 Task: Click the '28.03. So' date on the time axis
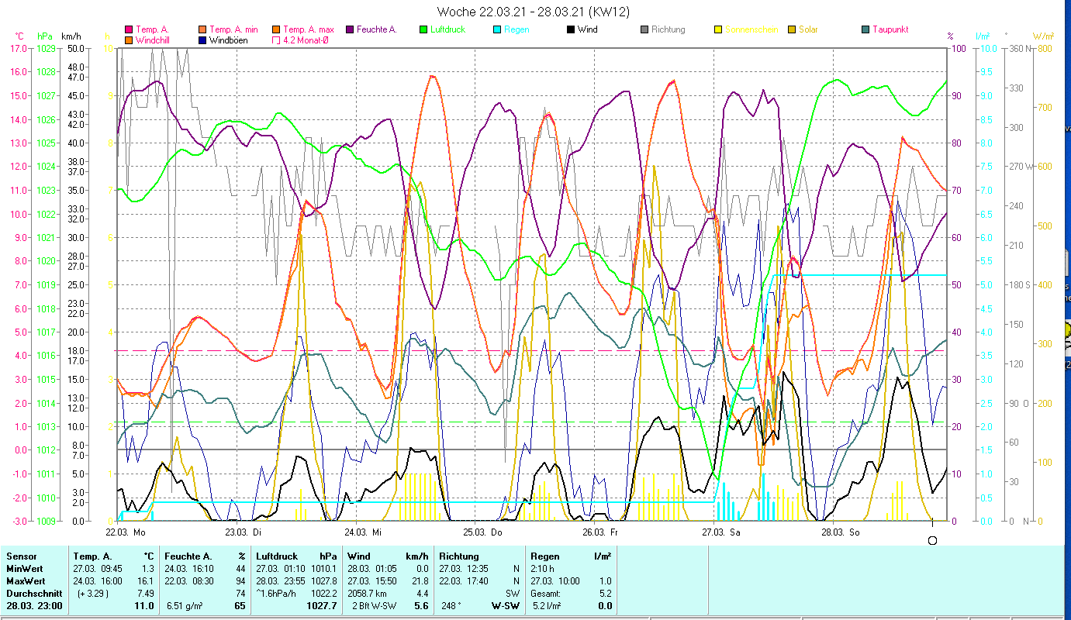point(840,532)
